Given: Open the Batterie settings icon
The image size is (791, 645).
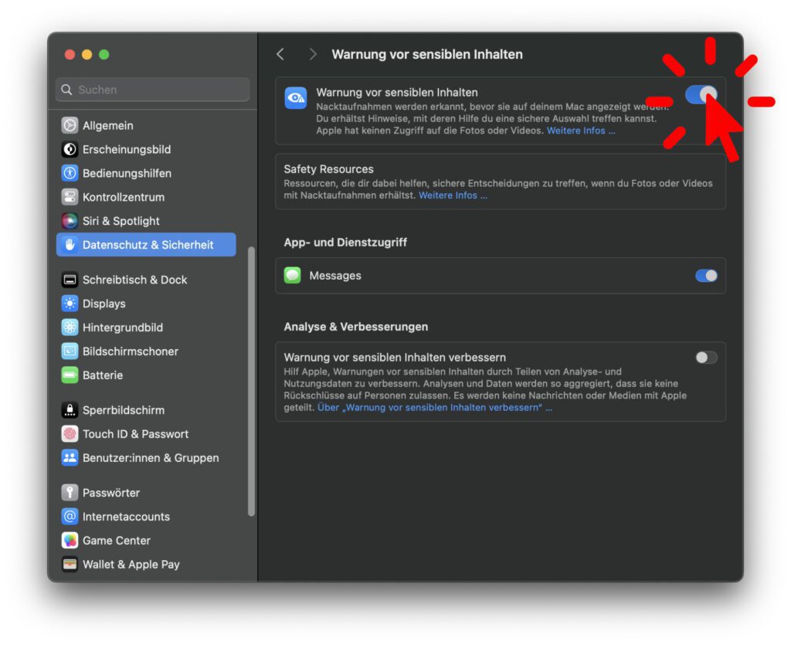Looking at the screenshot, I should pyautogui.click(x=70, y=375).
